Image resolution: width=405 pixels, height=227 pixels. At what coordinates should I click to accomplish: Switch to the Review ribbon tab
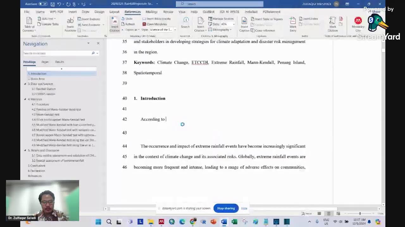pos(168,12)
